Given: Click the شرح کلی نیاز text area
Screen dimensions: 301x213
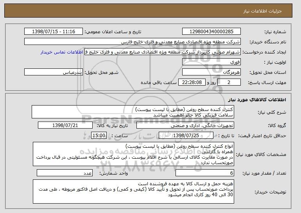Looking at the screenshot, I should [133, 112].
